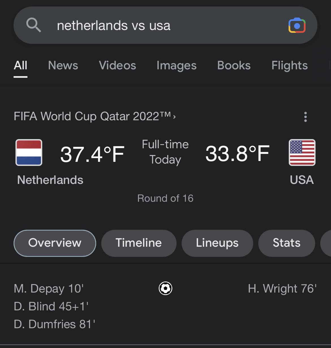Tap the Netherlands flag icon
Image resolution: width=331 pixels, height=348 pixels.
click(x=29, y=152)
